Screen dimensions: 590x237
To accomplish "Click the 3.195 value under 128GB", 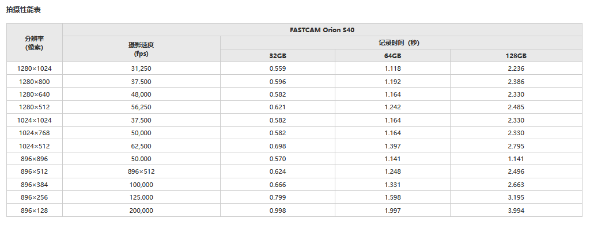I will tap(516, 197).
